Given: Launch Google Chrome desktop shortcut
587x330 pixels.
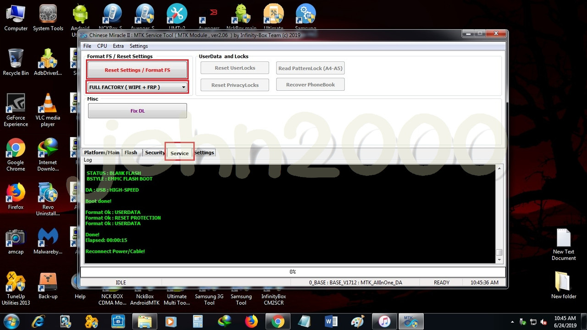Looking at the screenshot, I should [x=16, y=155].
